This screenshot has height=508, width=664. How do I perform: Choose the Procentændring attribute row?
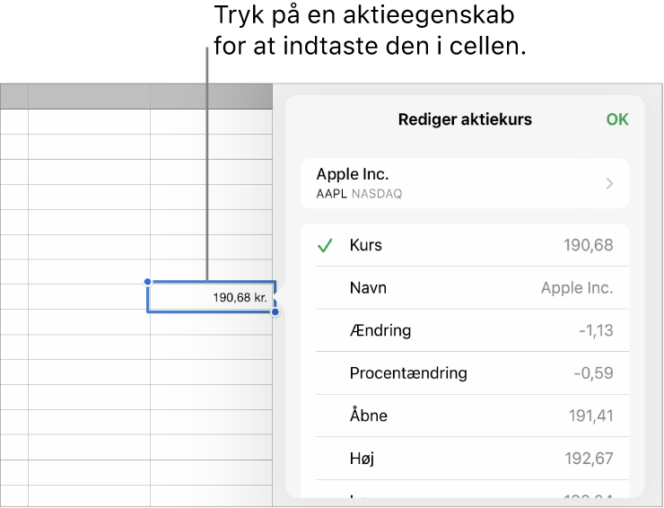465,373
